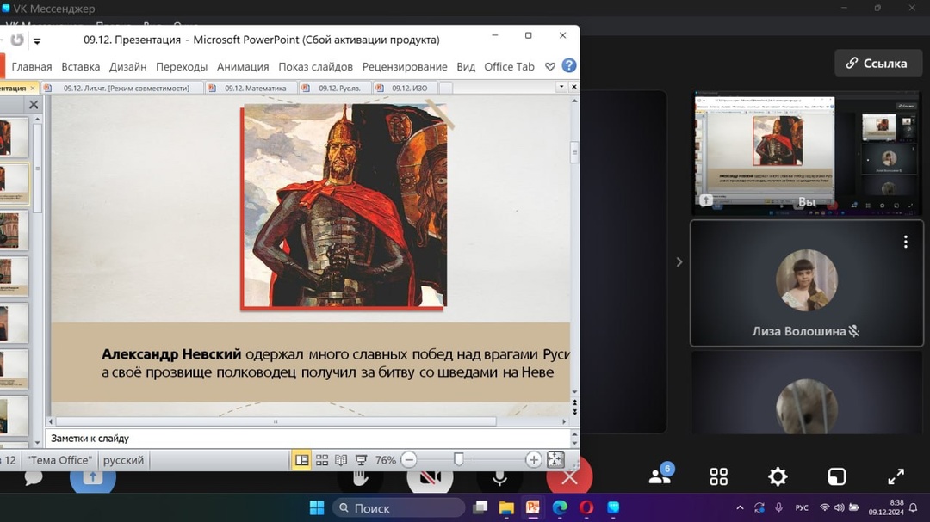Screen dimensions: 930x522
Task: Click the Alexander Nevsky picture on the slide
Action: click(x=344, y=206)
